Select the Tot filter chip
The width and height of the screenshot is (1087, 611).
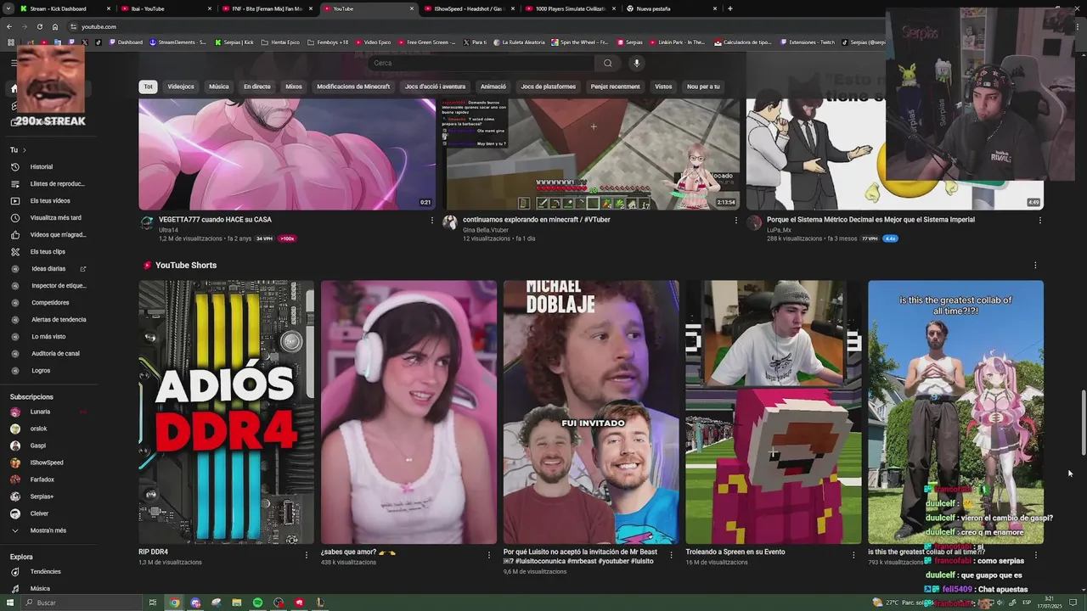click(148, 87)
